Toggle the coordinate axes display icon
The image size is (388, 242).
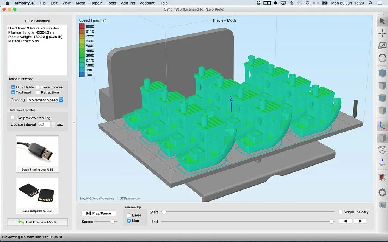382,125
